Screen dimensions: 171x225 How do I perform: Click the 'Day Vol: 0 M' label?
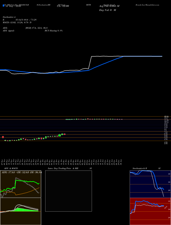click(108, 10)
